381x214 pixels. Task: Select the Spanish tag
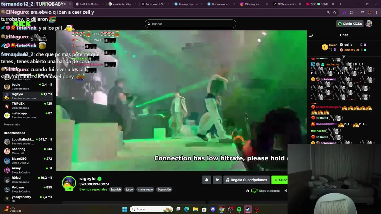click(115, 189)
